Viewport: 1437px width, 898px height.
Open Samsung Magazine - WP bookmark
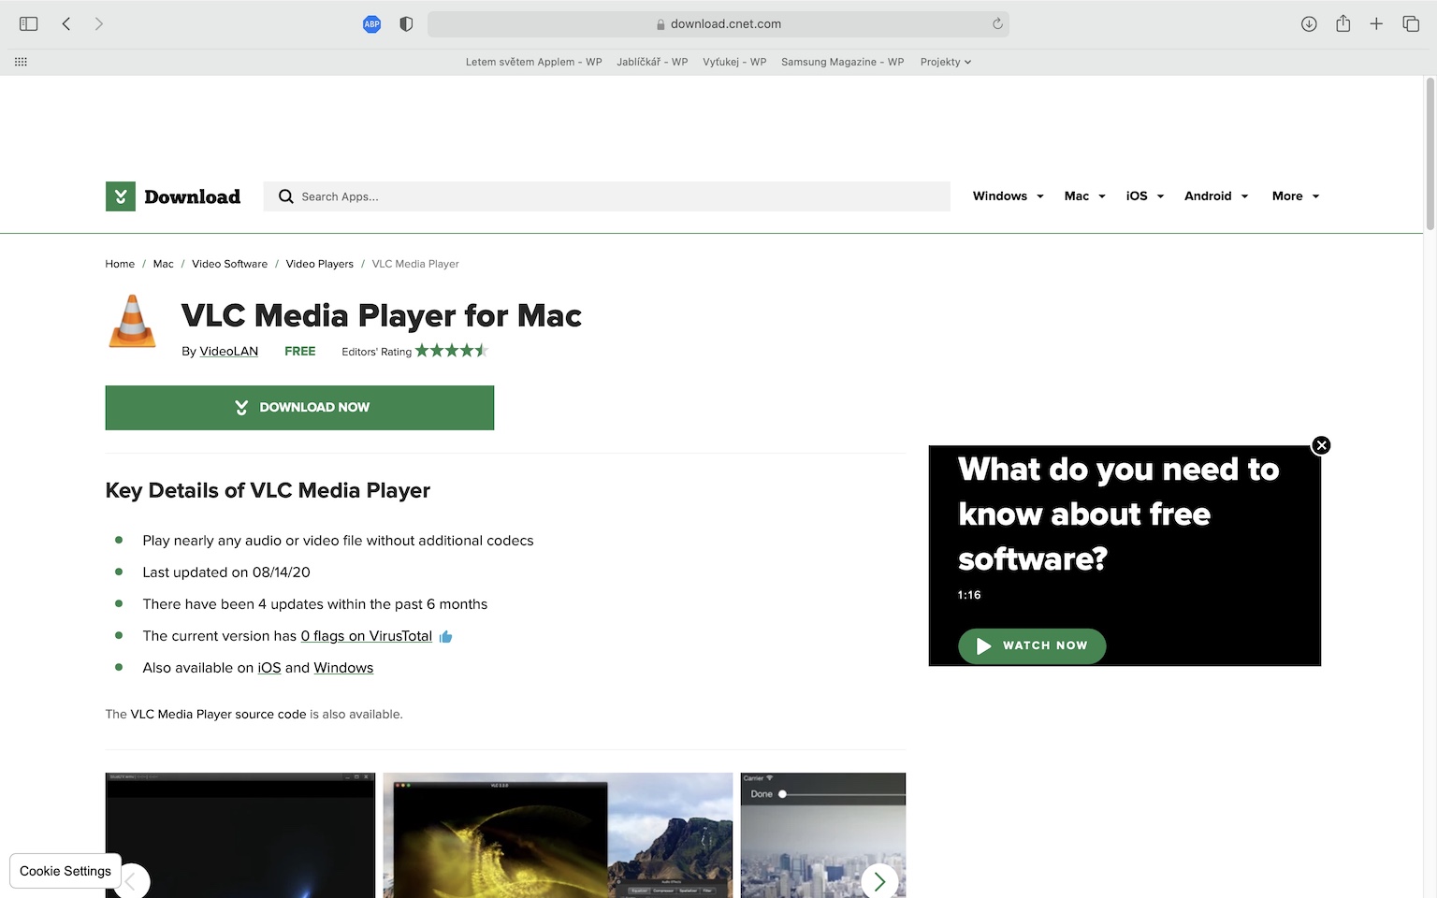pyautogui.click(x=842, y=62)
